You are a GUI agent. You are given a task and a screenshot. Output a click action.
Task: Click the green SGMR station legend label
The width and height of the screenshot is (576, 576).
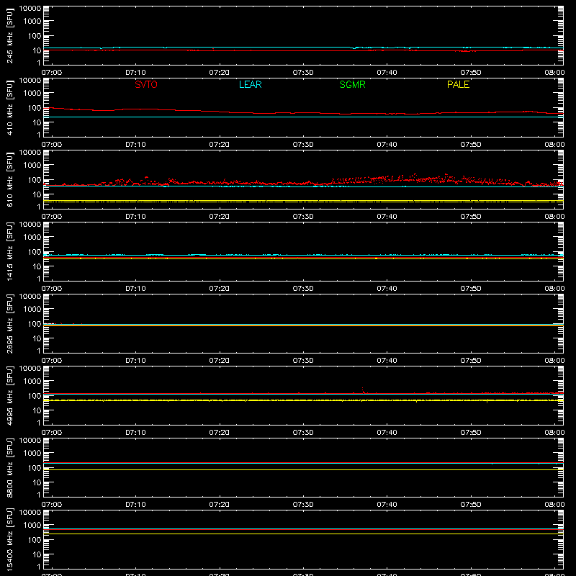[352, 84]
